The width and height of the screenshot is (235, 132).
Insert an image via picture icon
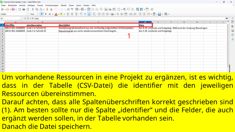[x=106, y=9]
